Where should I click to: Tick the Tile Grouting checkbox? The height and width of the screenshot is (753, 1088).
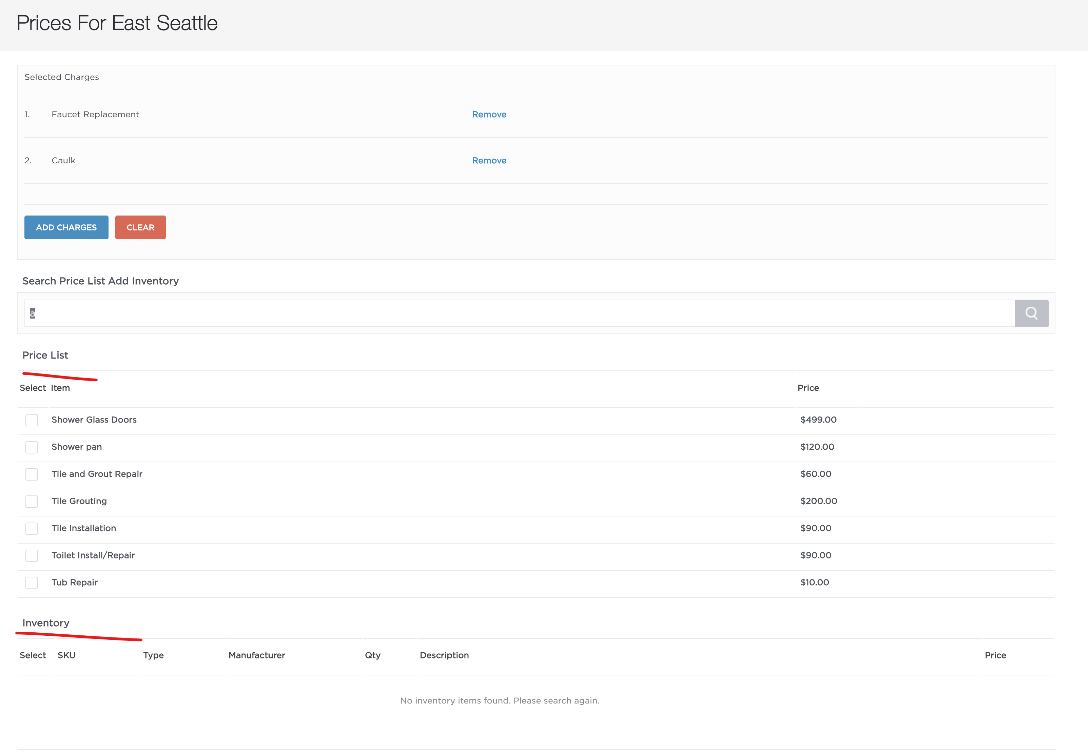(x=32, y=501)
